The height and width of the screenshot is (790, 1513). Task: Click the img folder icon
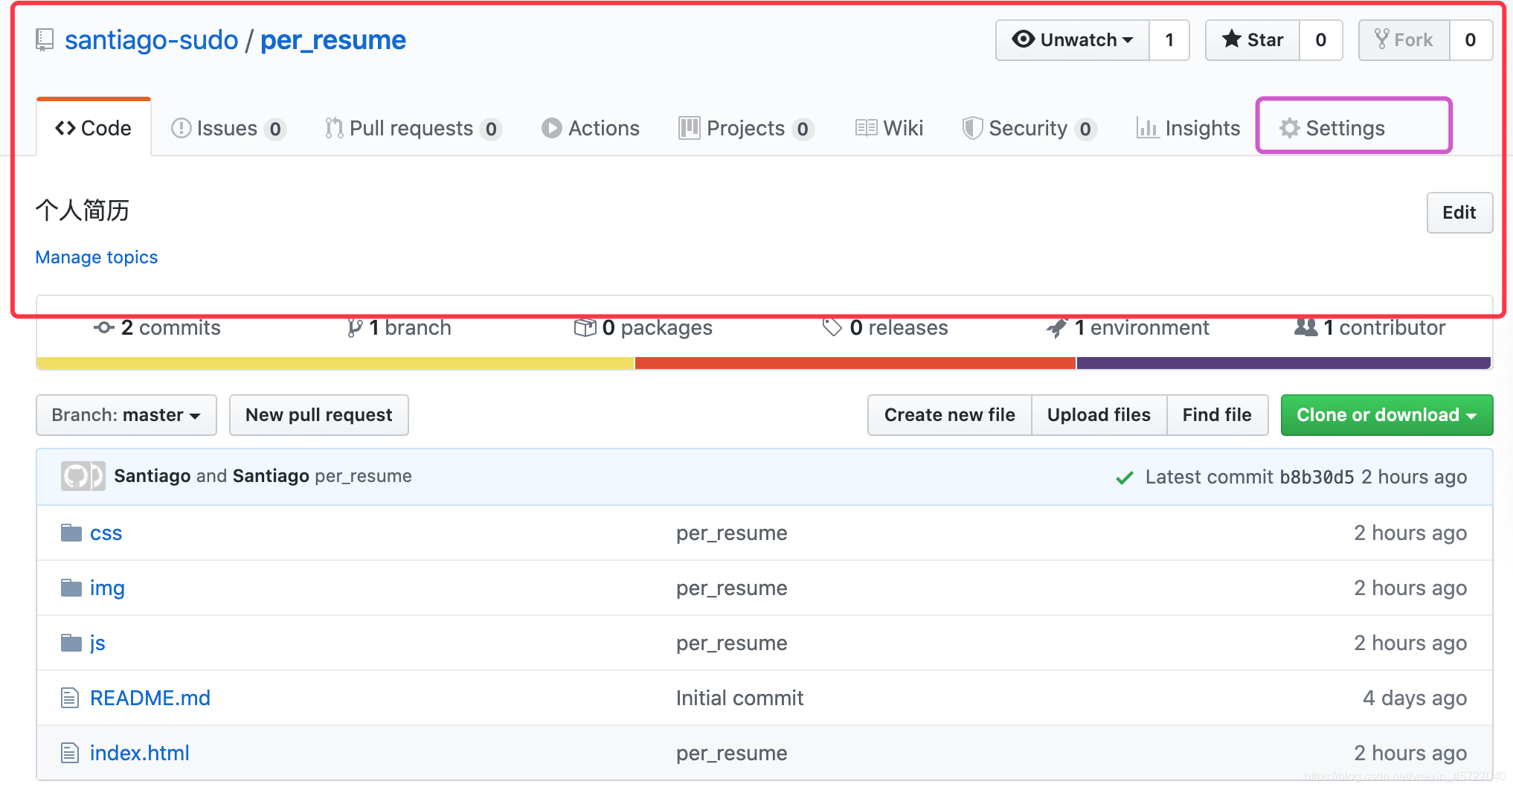[x=71, y=588]
